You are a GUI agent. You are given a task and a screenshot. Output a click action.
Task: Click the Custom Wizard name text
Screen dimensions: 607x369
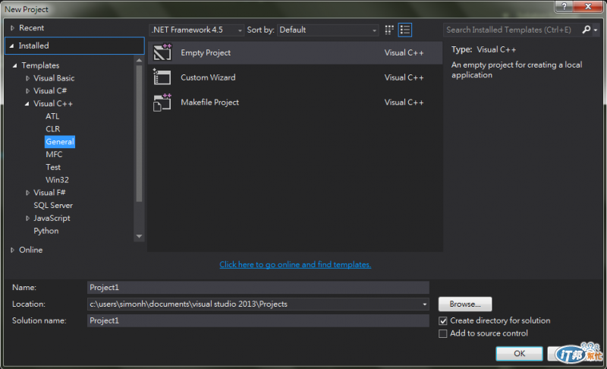click(x=208, y=77)
